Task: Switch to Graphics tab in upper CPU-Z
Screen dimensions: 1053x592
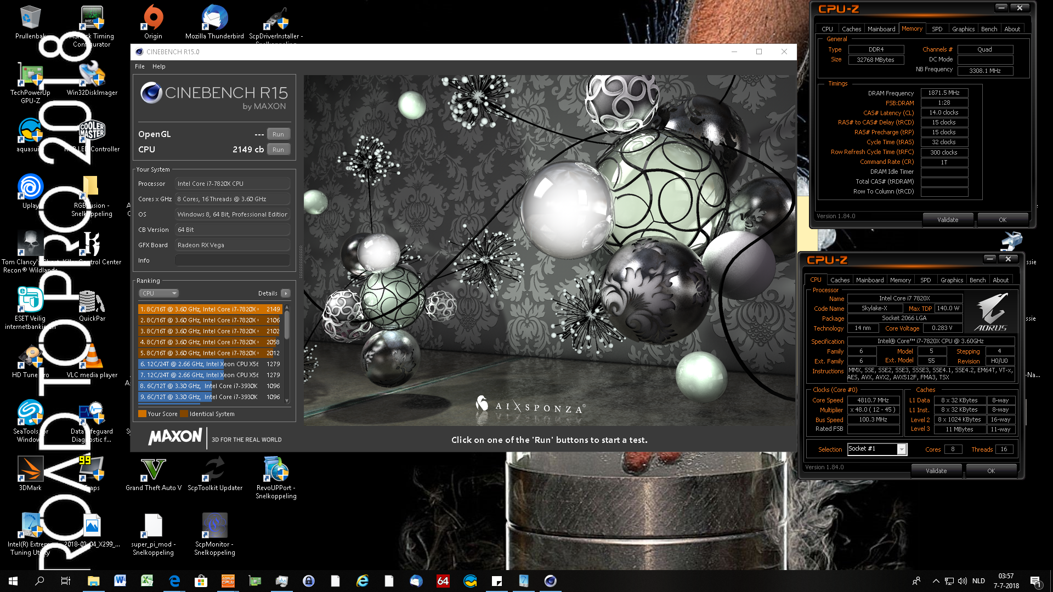Action: (x=963, y=29)
